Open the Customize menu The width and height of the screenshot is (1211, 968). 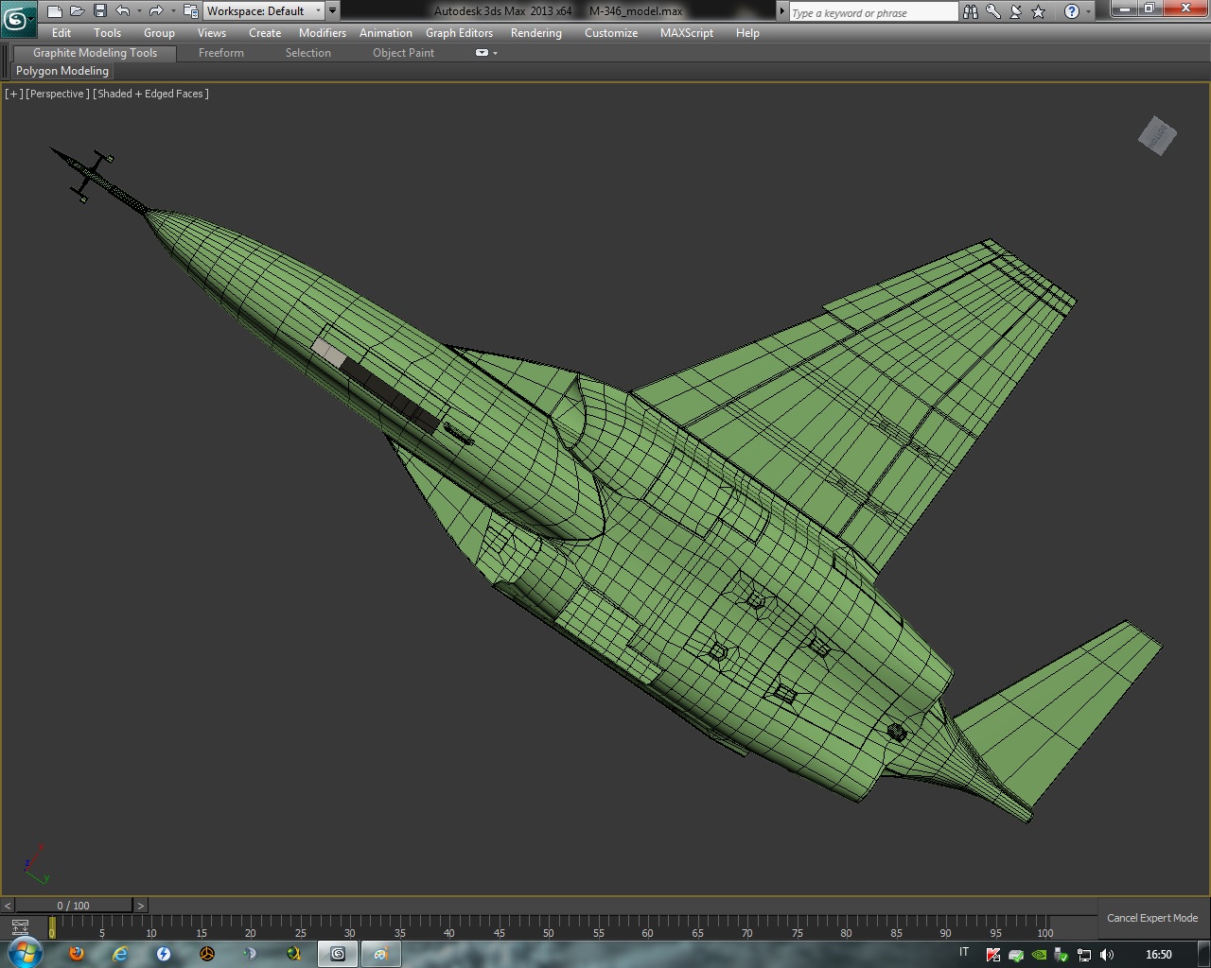pyautogui.click(x=611, y=33)
